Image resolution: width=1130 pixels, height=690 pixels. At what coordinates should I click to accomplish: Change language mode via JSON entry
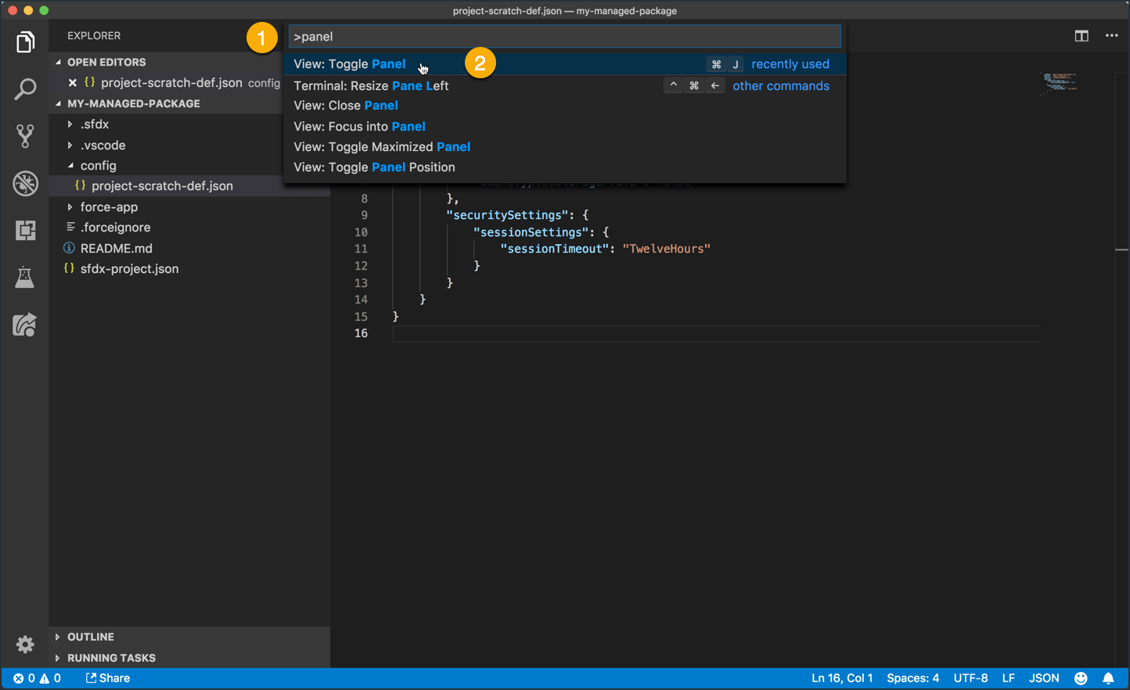1044,678
